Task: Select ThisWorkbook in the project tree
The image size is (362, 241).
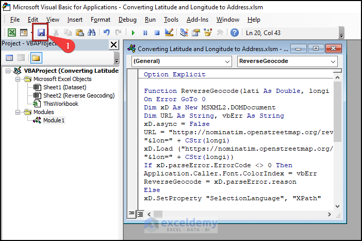Action: (x=61, y=104)
